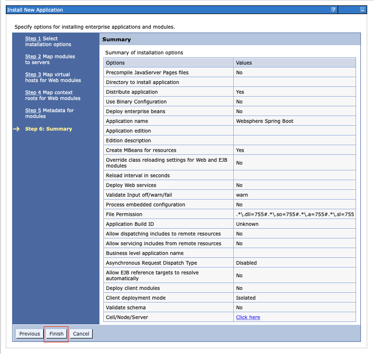Click 'Business level application name' label
This screenshot has height=354, width=374.
(145, 253)
